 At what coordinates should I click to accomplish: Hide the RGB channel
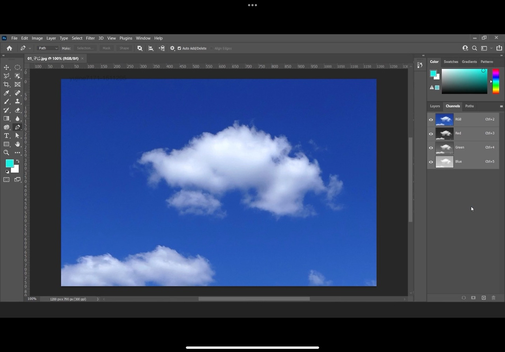click(x=431, y=120)
